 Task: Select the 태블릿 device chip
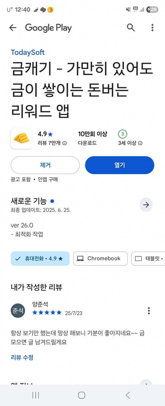(x=148, y=259)
